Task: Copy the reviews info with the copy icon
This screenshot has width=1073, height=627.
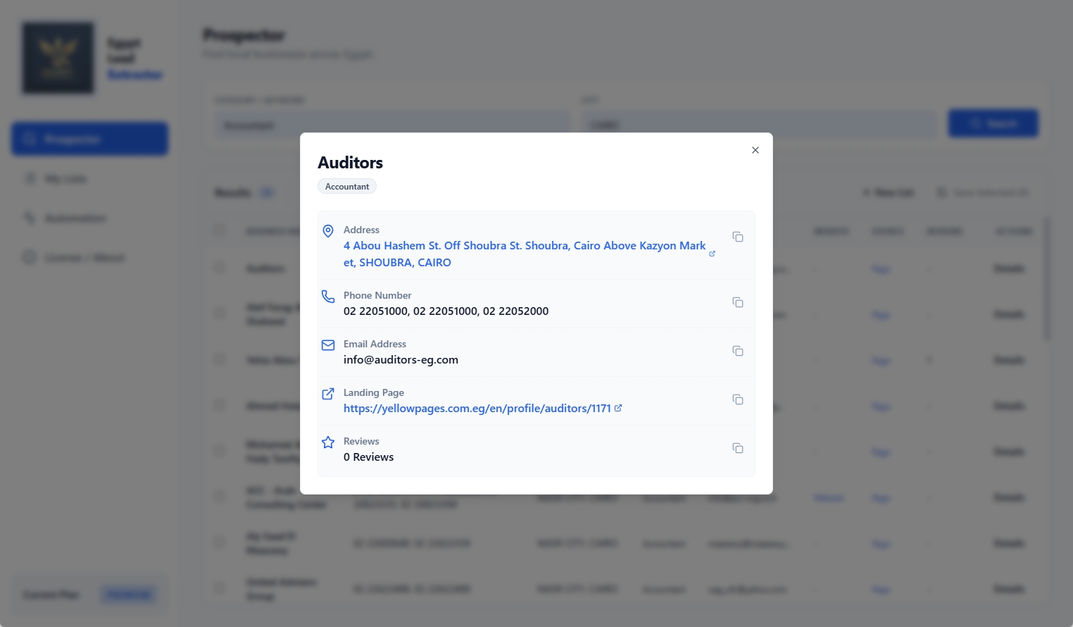Action: coord(737,447)
